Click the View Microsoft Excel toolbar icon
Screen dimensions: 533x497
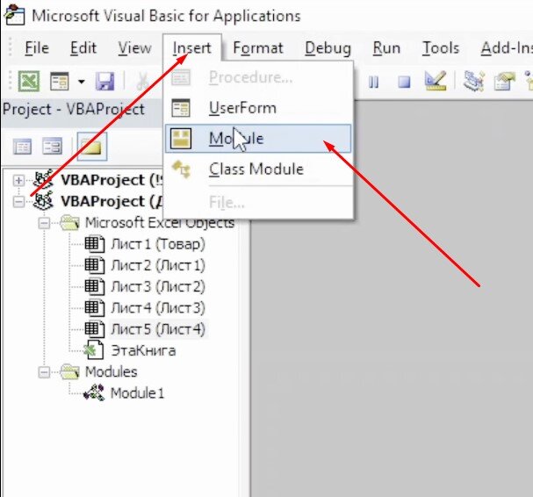click(29, 82)
